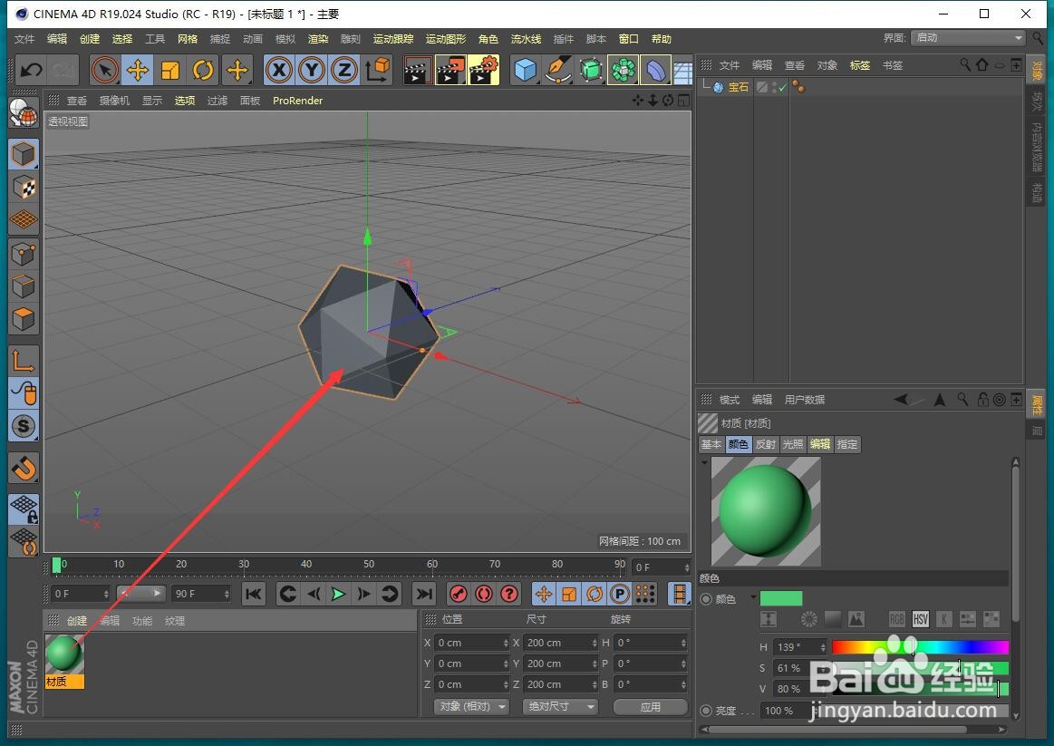Viewport: 1054px width, 746px height.
Task: Click the Record Active Objects key button
Action: point(459,594)
